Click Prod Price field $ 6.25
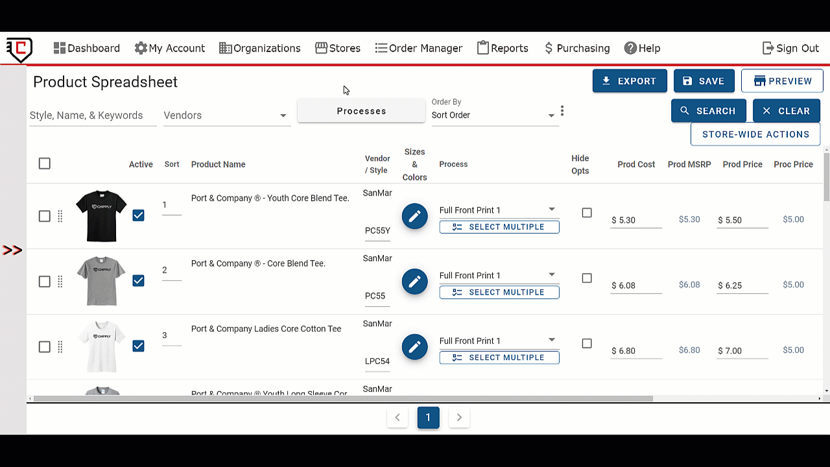The height and width of the screenshot is (467, 830). coord(742,286)
